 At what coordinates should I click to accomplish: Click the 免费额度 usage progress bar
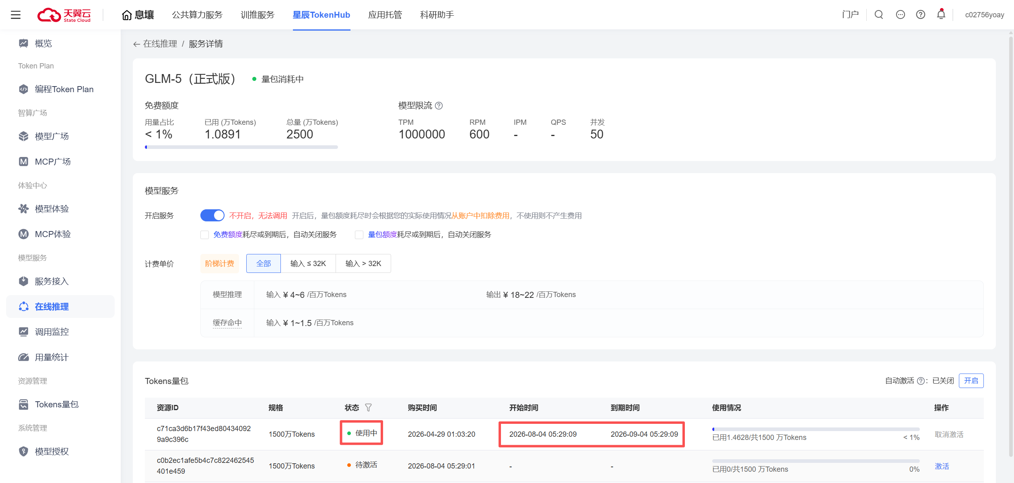click(241, 147)
